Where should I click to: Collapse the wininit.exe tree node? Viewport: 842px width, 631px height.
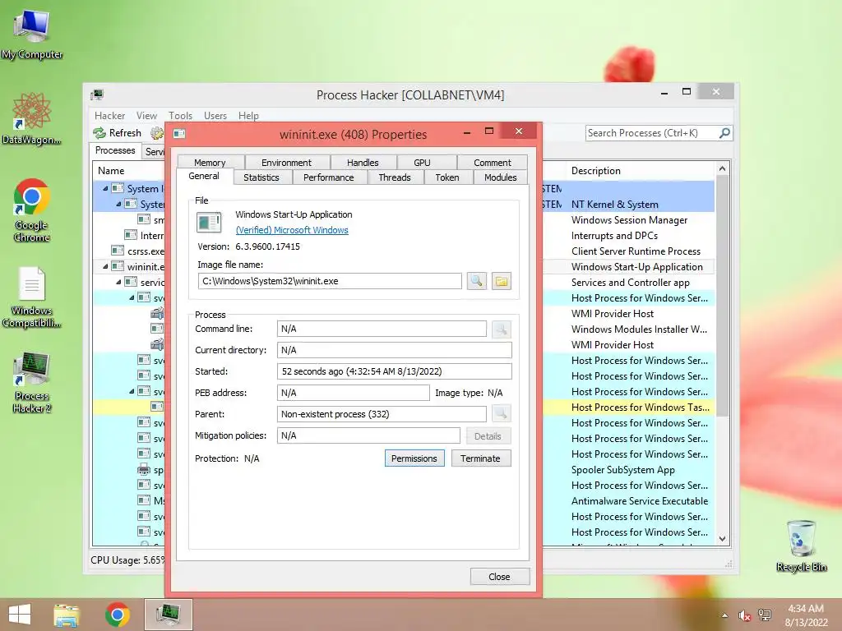tap(105, 267)
